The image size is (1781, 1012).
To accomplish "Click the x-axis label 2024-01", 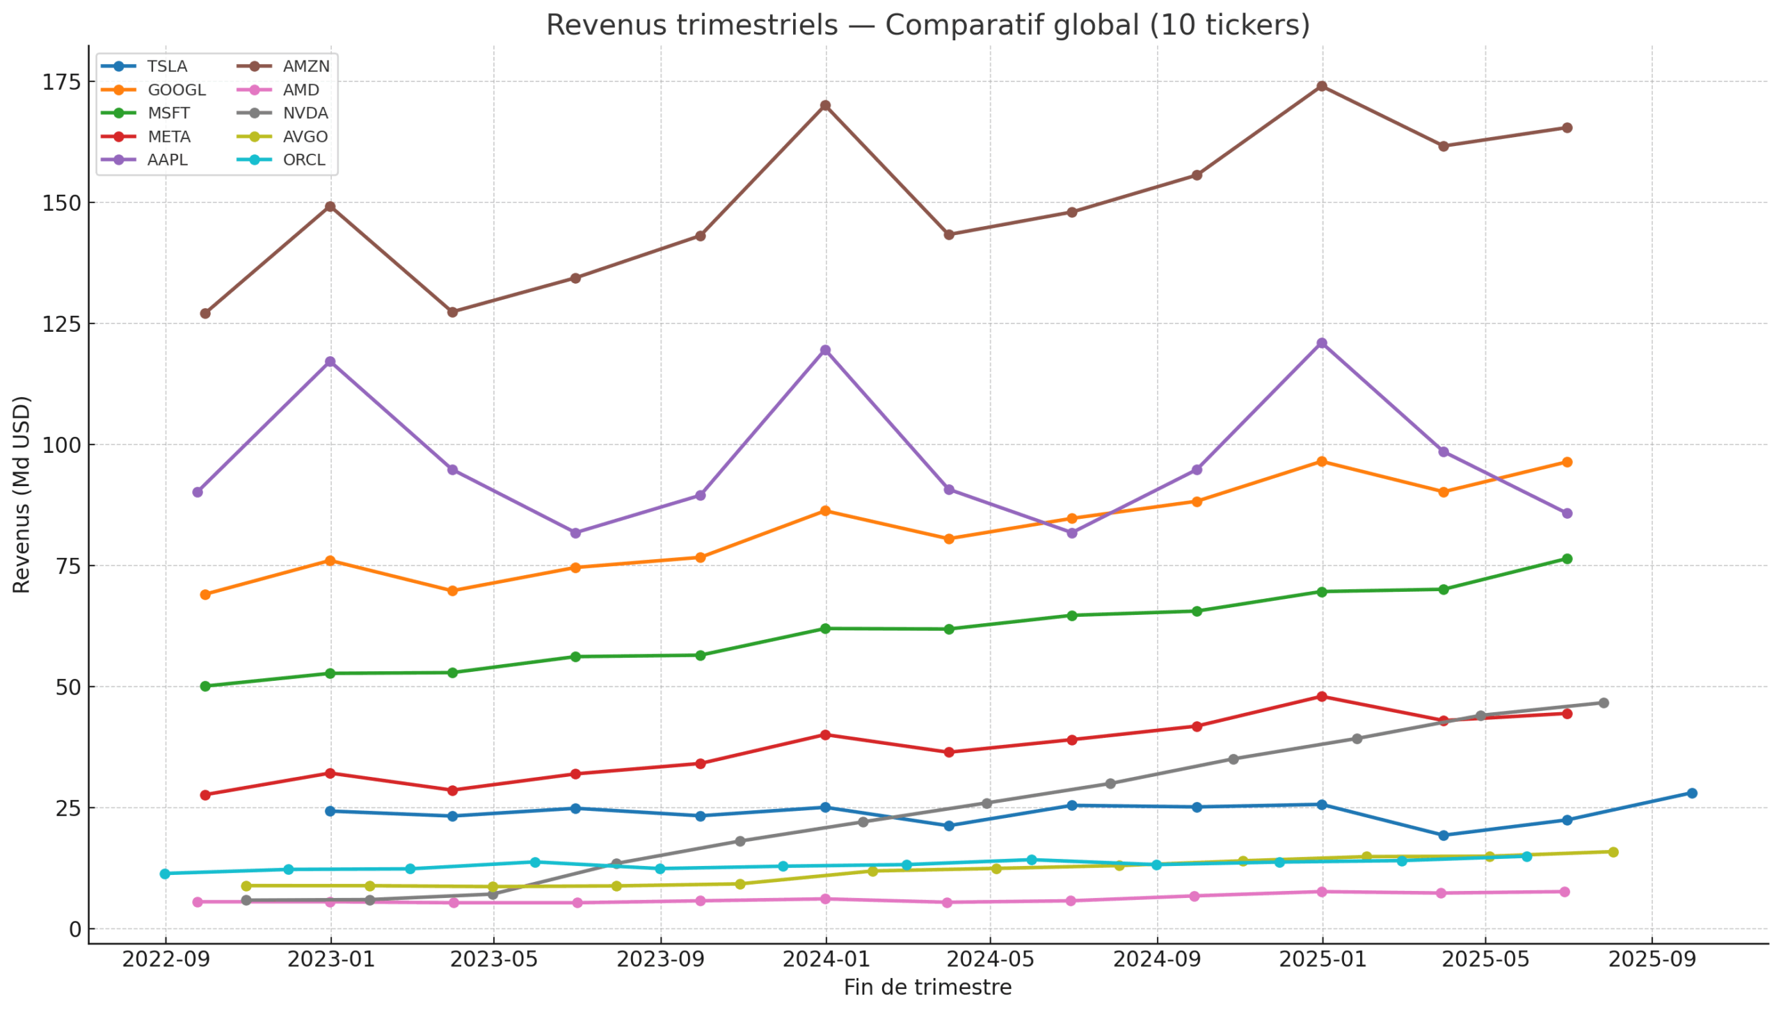I will [x=826, y=960].
